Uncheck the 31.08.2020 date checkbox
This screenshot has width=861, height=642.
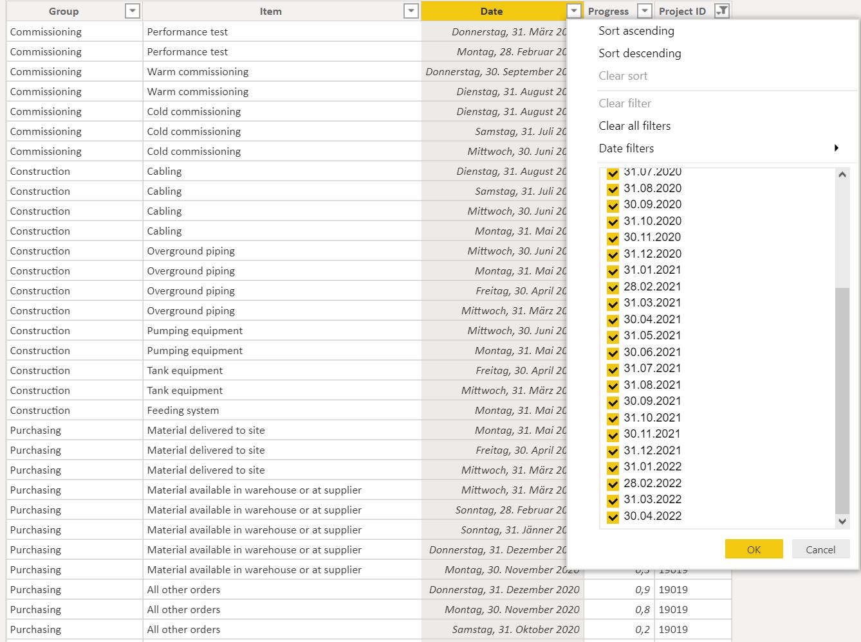[x=613, y=189]
